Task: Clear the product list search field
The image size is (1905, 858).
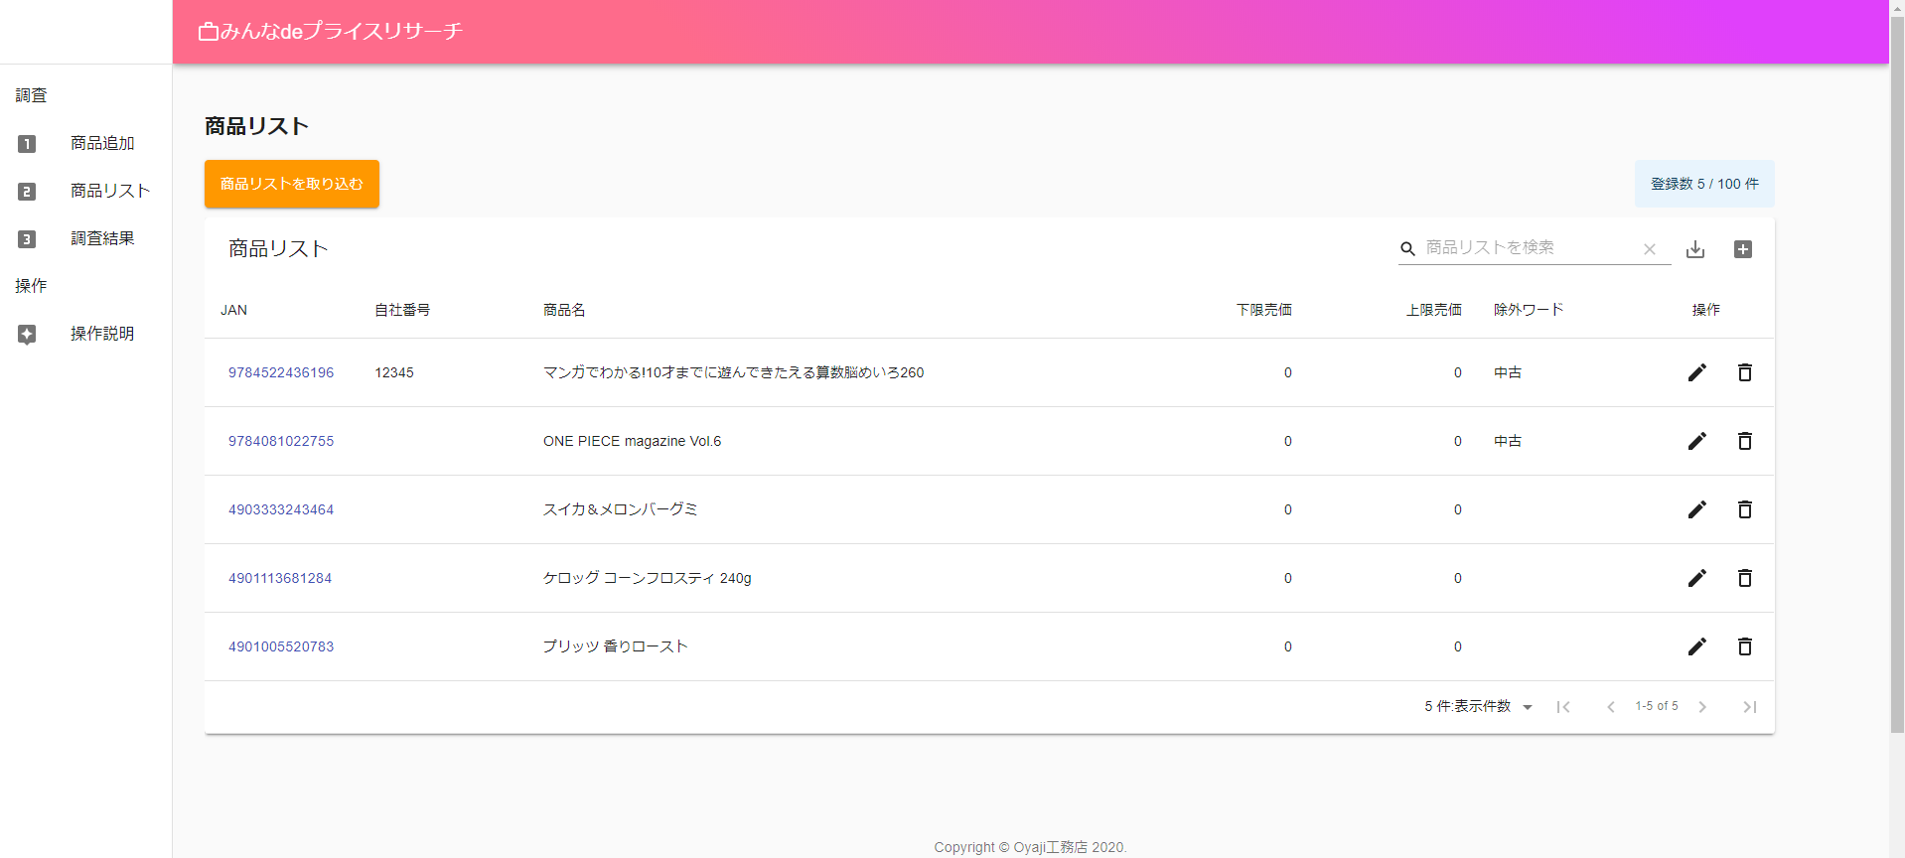Action: pos(1650,249)
